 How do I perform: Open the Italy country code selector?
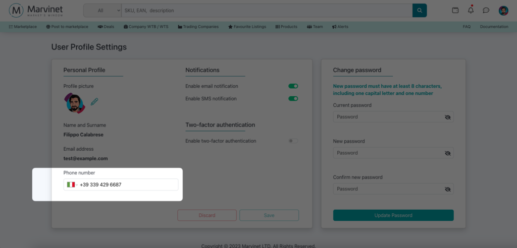pyautogui.click(x=72, y=185)
